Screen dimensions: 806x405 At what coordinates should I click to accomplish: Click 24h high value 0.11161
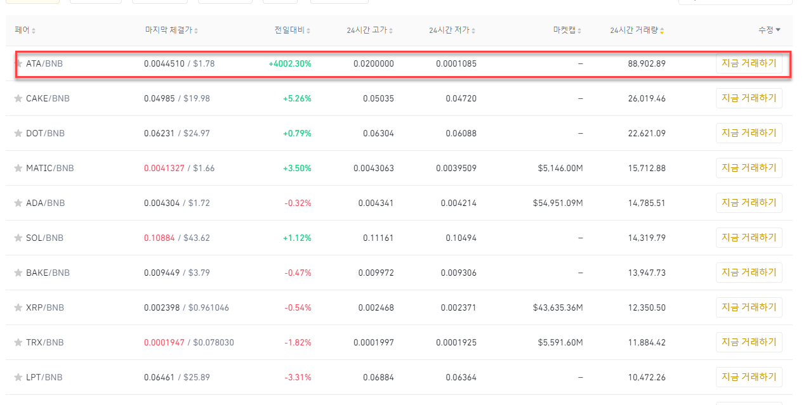click(378, 238)
